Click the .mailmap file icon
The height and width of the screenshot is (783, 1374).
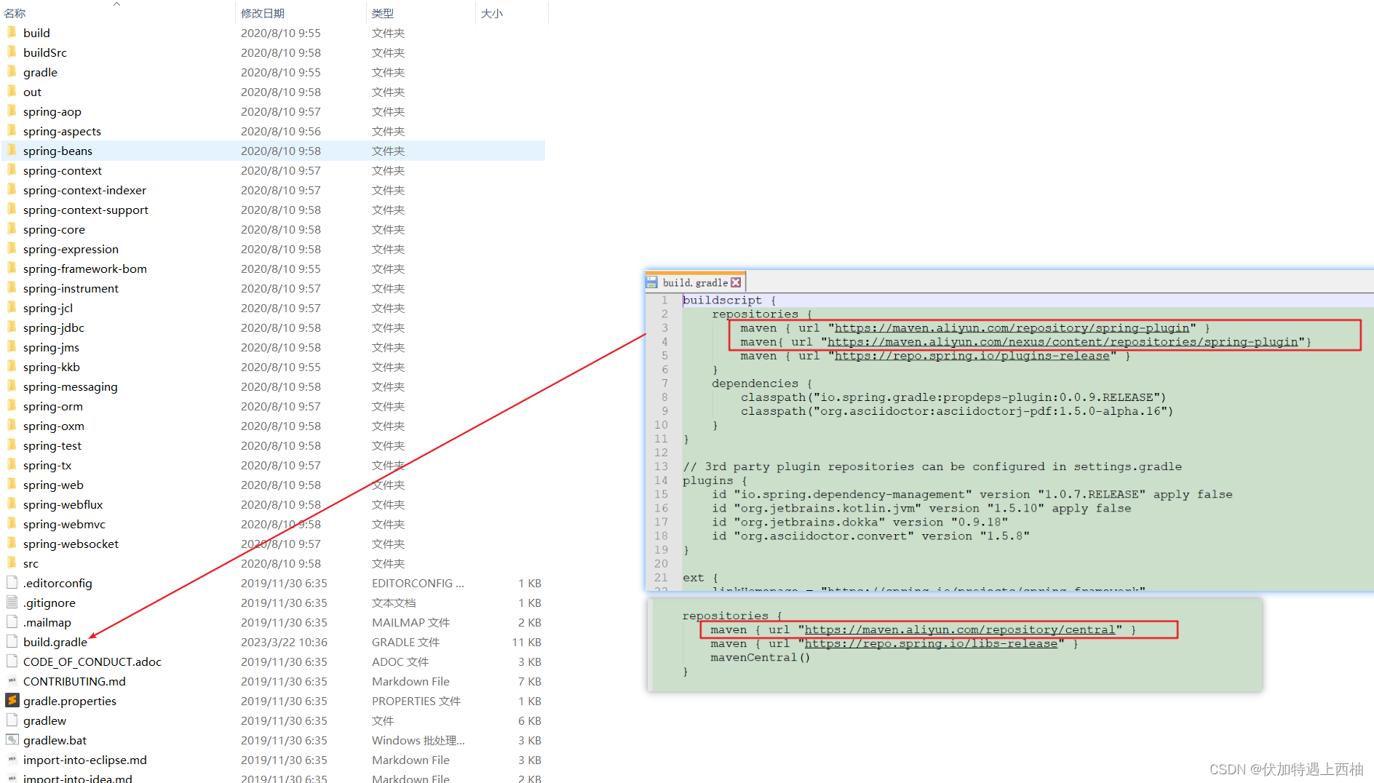click(12, 622)
